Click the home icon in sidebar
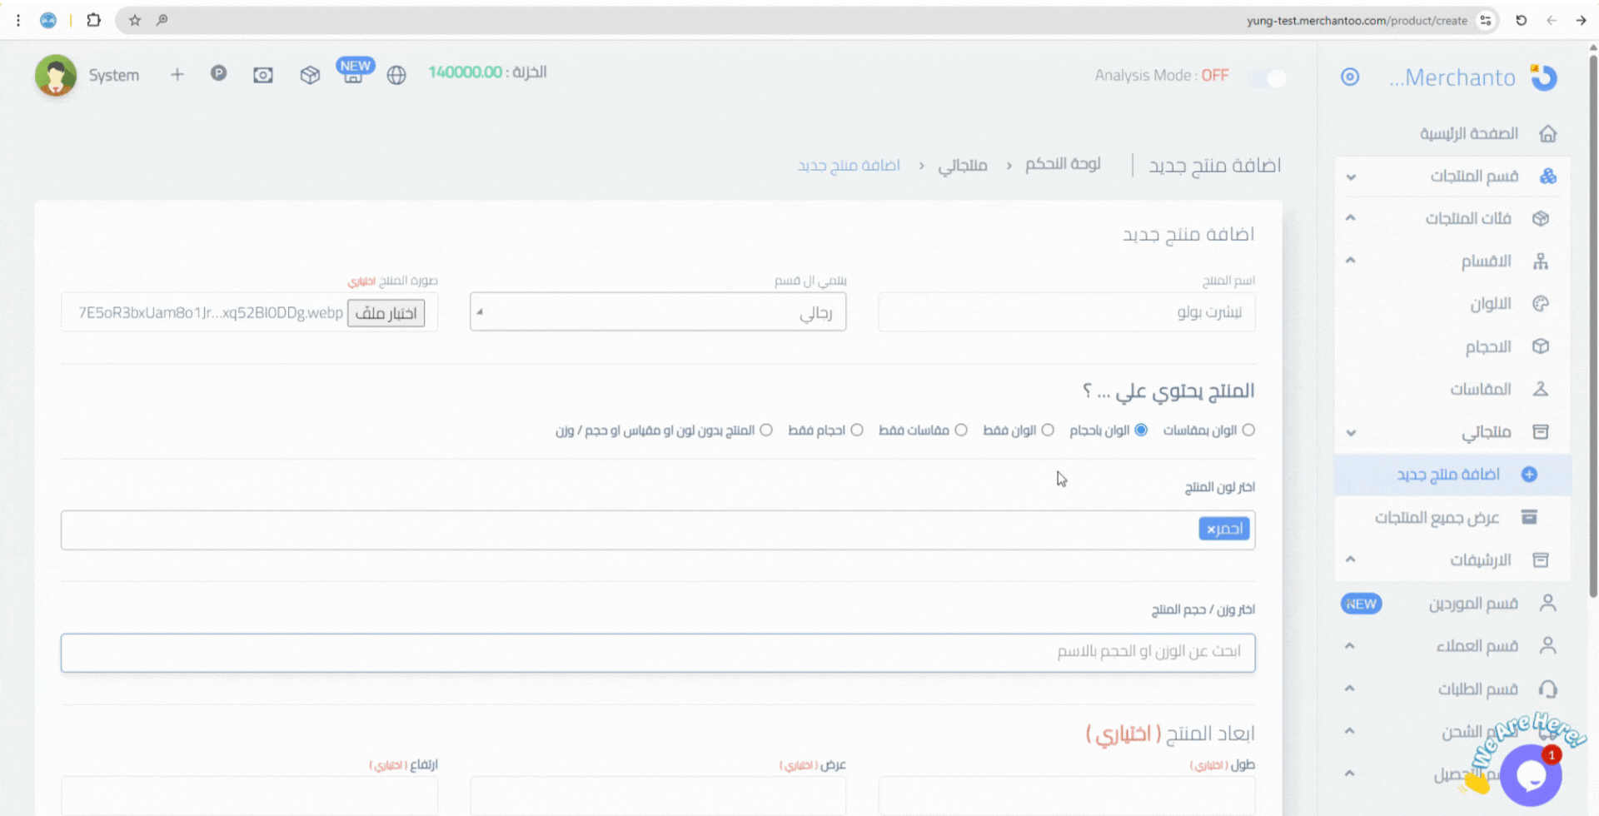This screenshot has width=1599, height=816. 1548,133
